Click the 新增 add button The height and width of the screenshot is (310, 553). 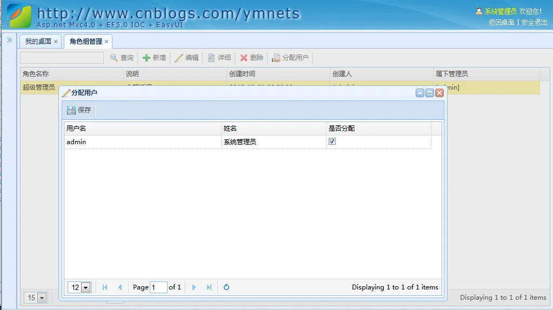[x=154, y=58]
